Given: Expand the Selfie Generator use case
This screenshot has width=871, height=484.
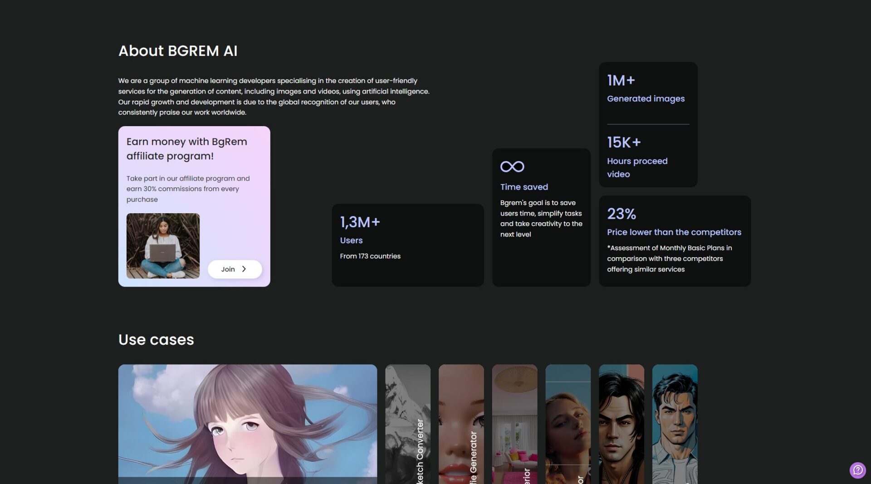Looking at the screenshot, I should coord(461,424).
